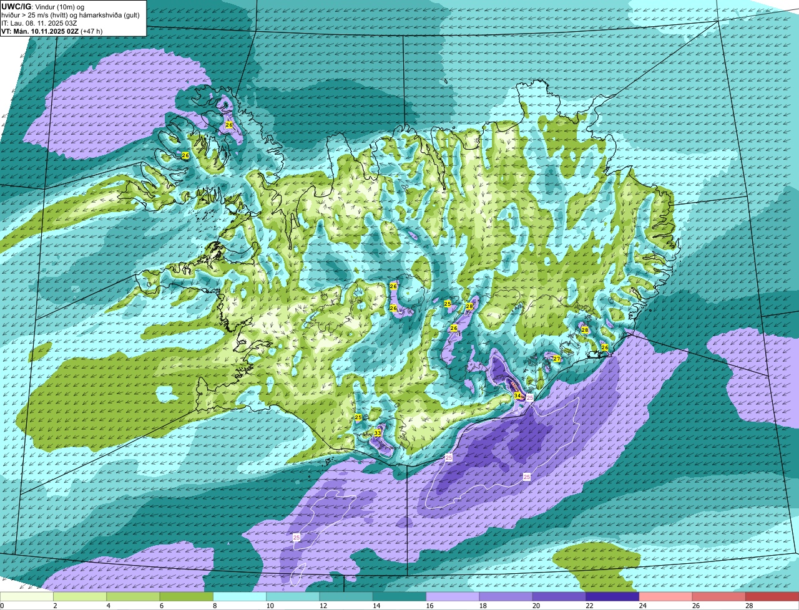
Task: Click the yellow '27' gust label
Action: [x=556, y=359]
